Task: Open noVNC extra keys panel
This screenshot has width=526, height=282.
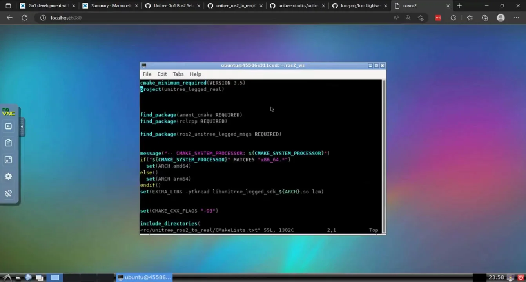Action: point(8,126)
